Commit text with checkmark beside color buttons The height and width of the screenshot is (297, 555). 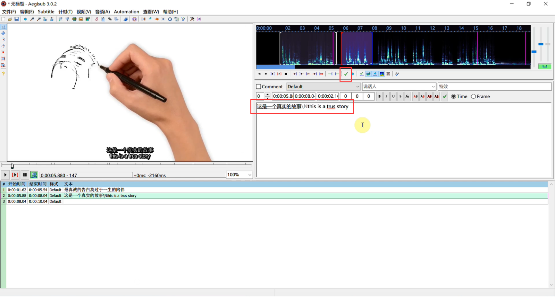point(445,96)
